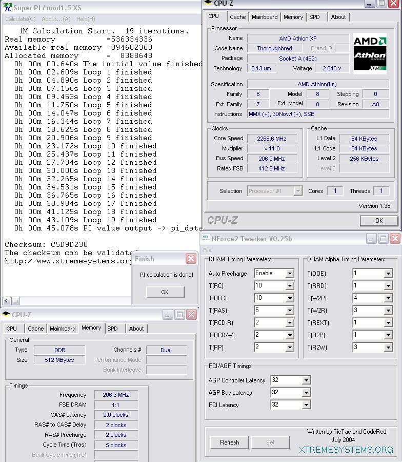Viewport: 402px width, 462px height.
Task: Expand the T(RCD-W) dropdown
Action: (x=290, y=335)
